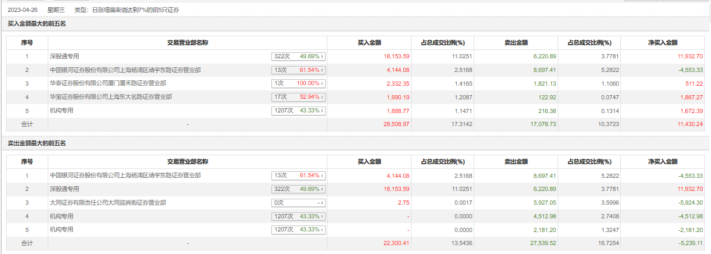Expand the 0次 stats box for 大同证券
The image size is (711, 254).
pos(299,203)
